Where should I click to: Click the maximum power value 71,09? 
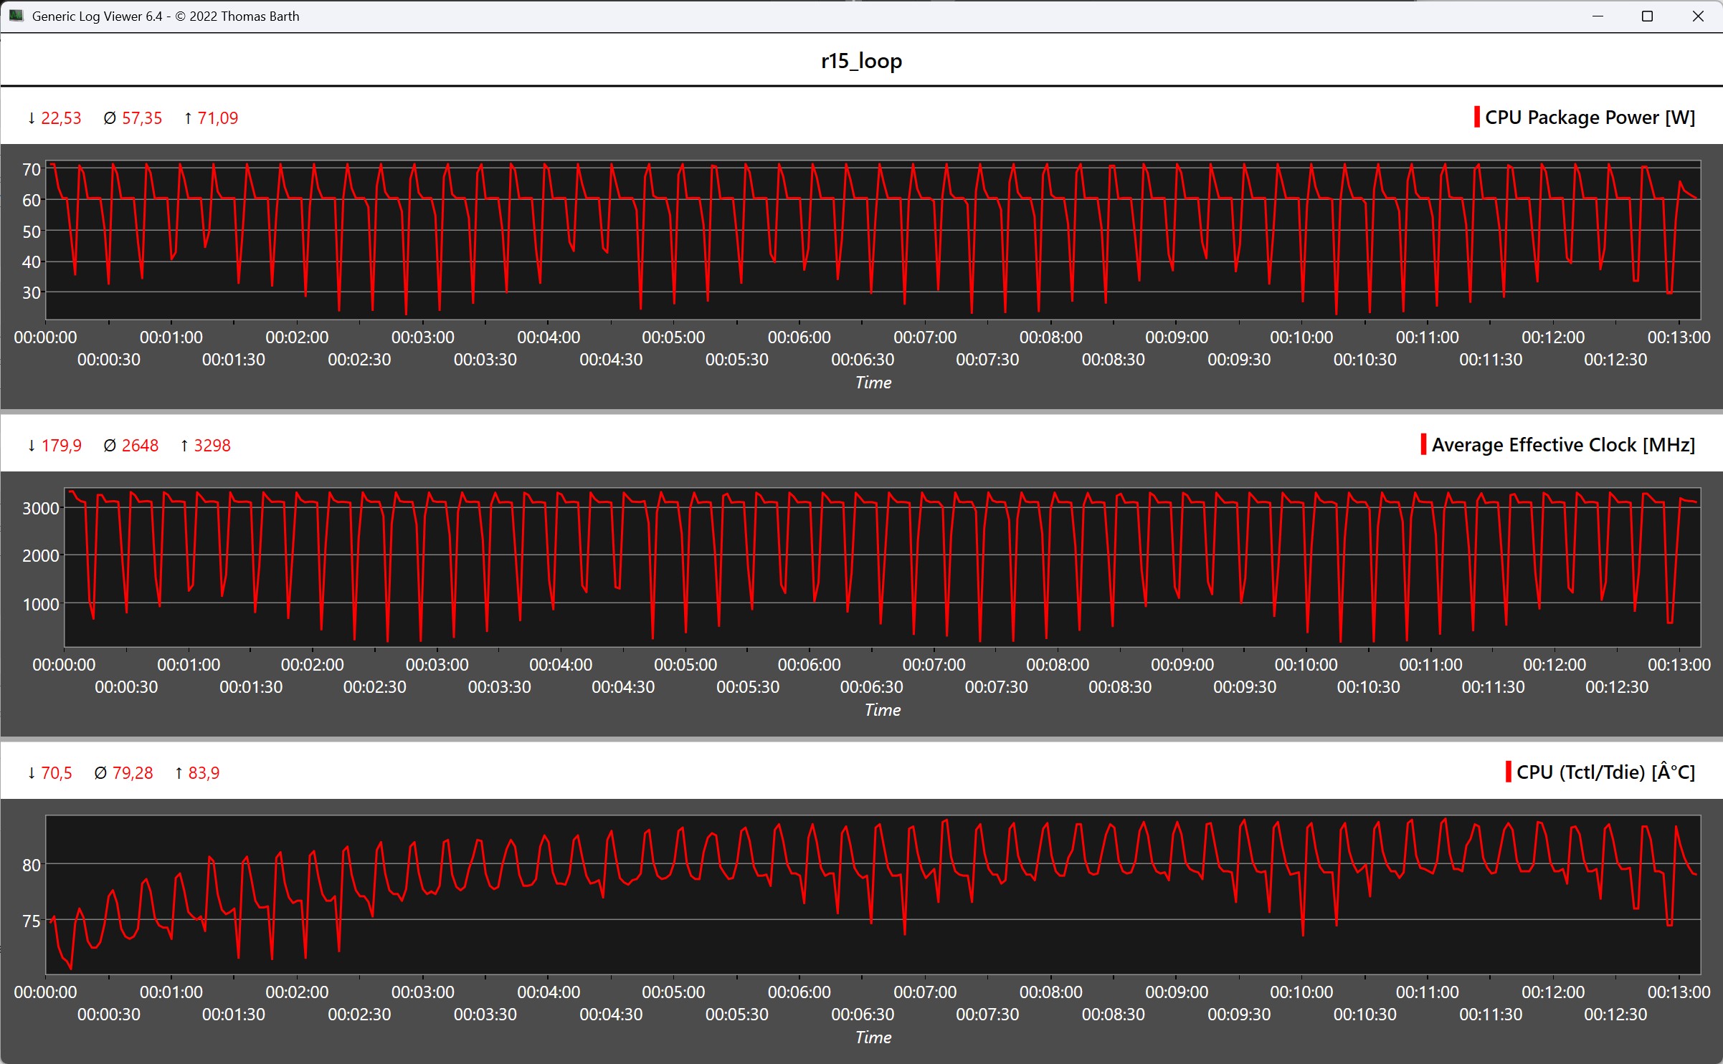218,118
